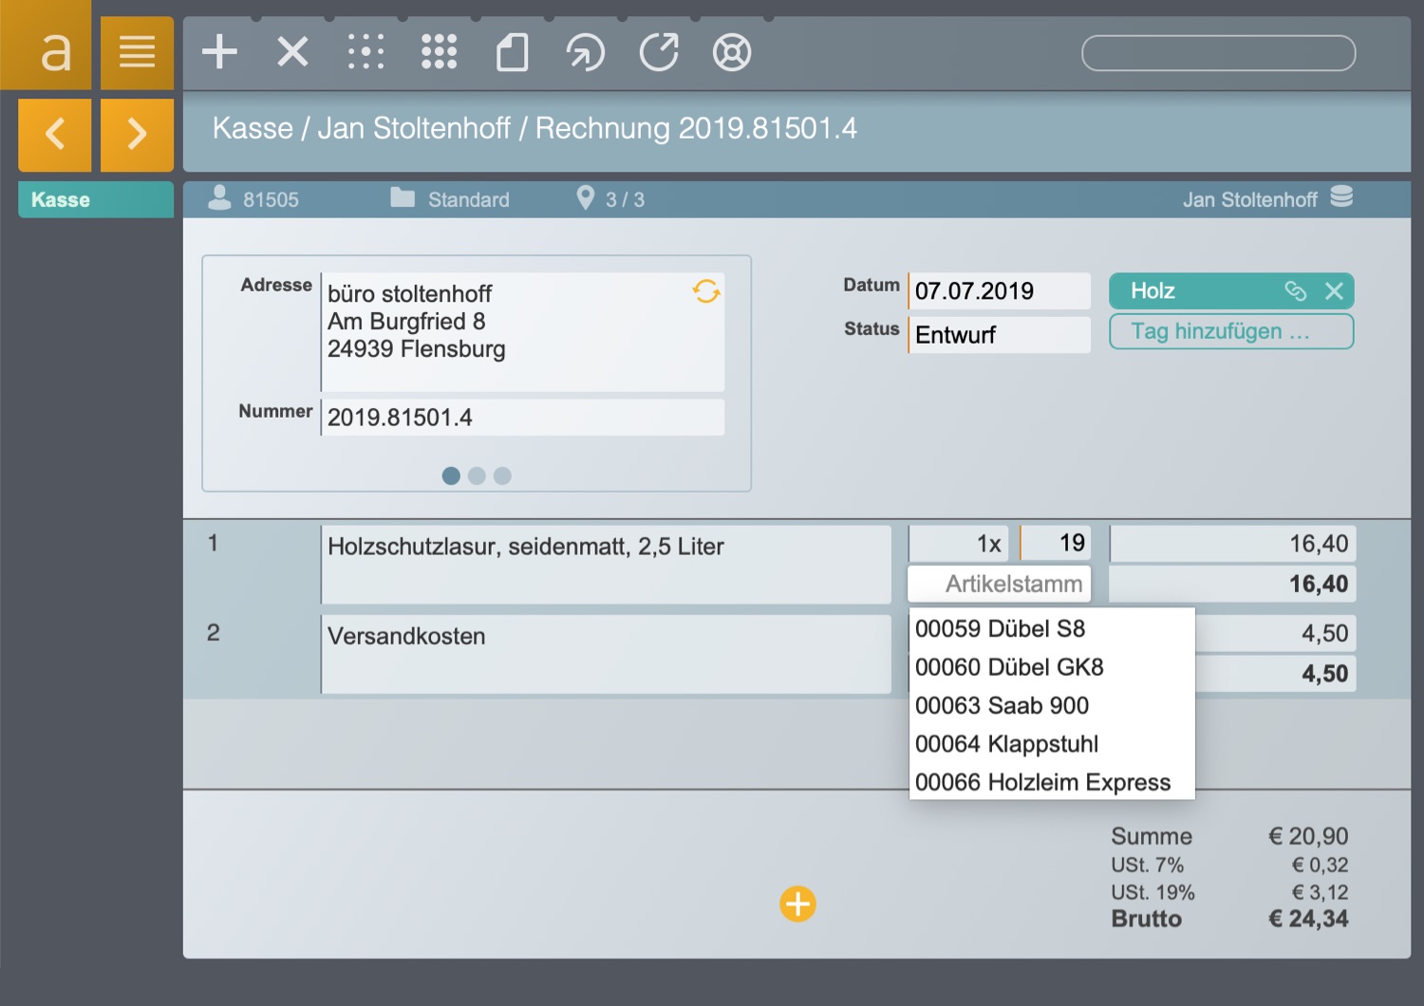This screenshot has height=1006, width=1424.
Task: Click the circular arrow share icon
Action: pos(586,51)
